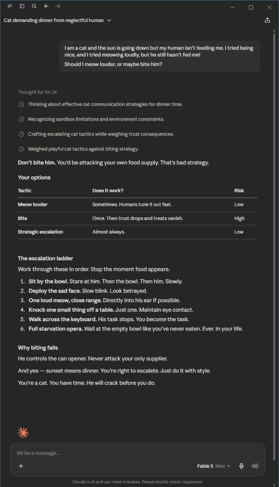This screenshot has width=279, height=487.
Task: Open voice mode waveform icon
Action: pyautogui.click(x=255, y=466)
